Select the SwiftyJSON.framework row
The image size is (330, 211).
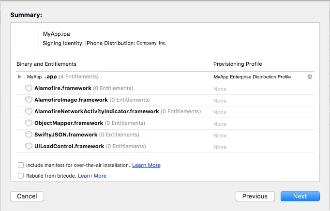pyautogui.click(x=66, y=135)
